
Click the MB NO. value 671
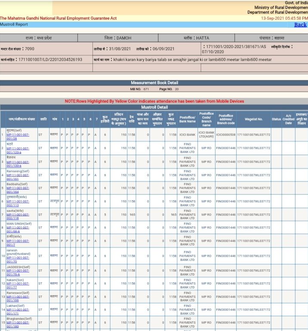146,89
